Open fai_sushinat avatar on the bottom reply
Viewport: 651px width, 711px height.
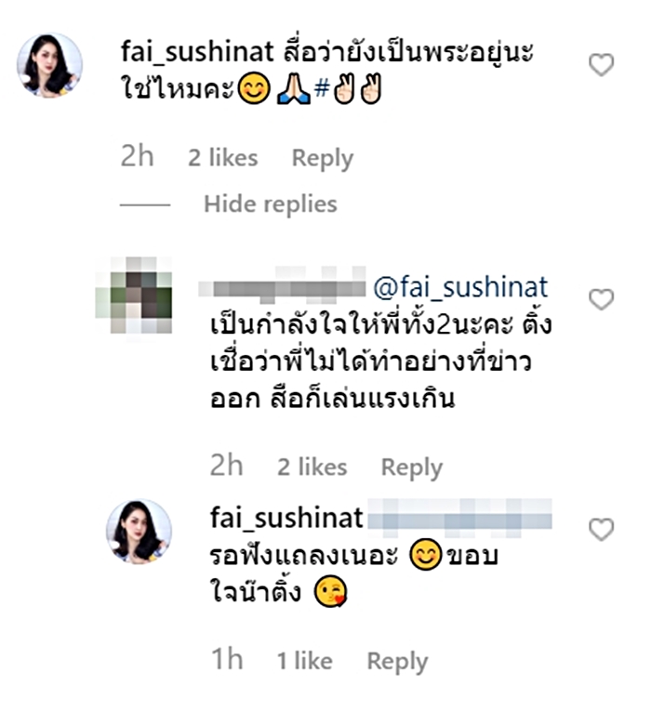[139, 532]
